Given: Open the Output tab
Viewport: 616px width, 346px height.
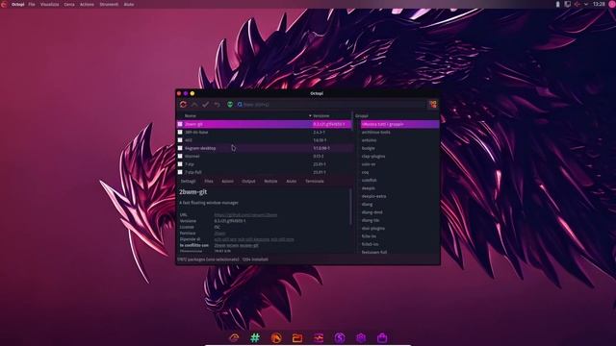Looking at the screenshot, I should [x=248, y=182].
